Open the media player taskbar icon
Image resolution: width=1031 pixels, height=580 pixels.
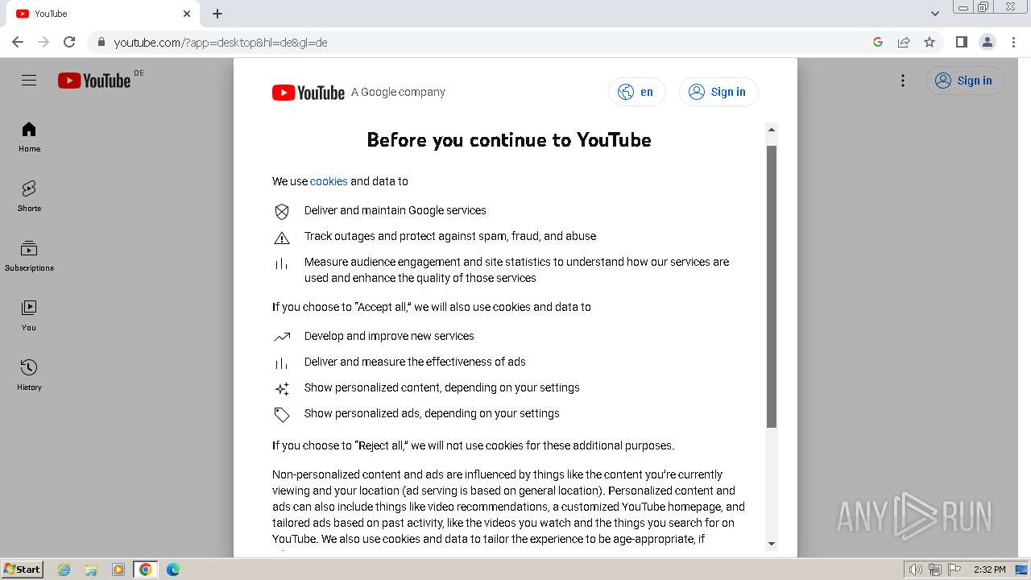coord(118,570)
